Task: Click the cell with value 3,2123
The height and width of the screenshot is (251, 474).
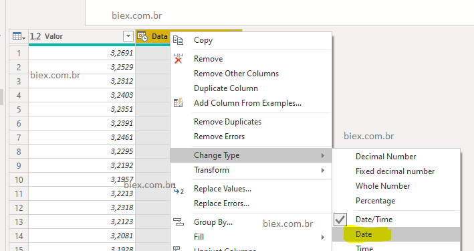Action: point(82,222)
